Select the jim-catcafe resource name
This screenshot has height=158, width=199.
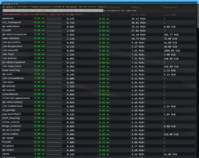[10, 50]
